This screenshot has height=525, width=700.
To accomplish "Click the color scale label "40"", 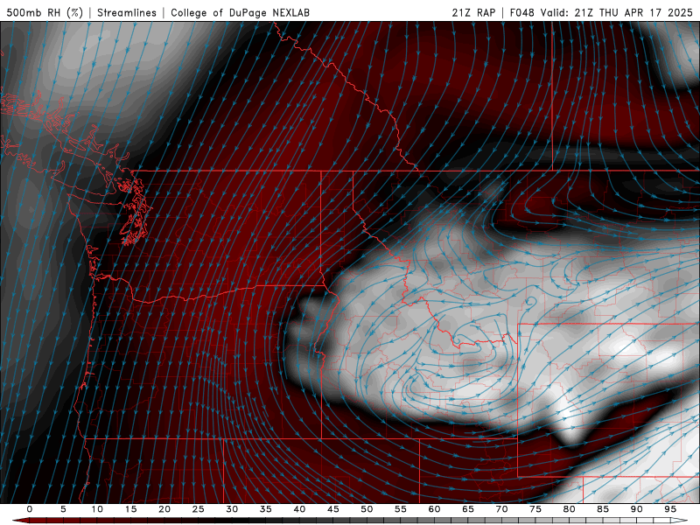I will click(x=299, y=509).
